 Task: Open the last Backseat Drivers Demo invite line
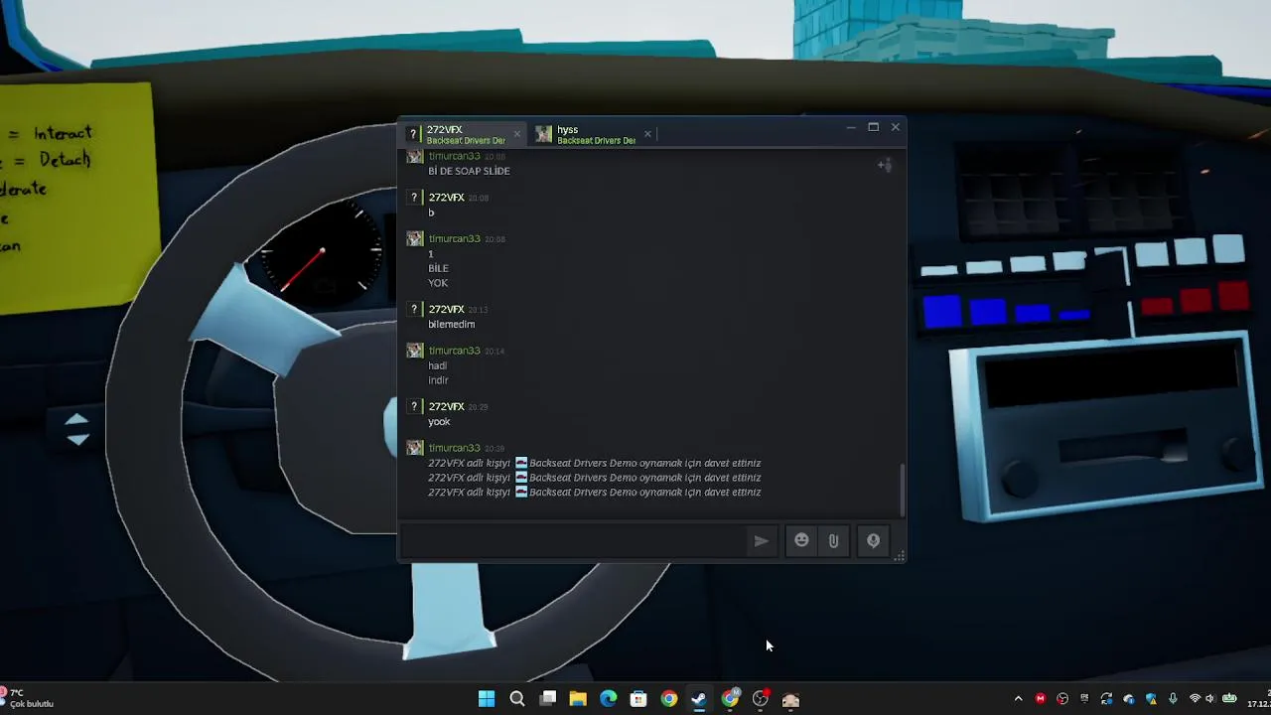tap(594, 493)
